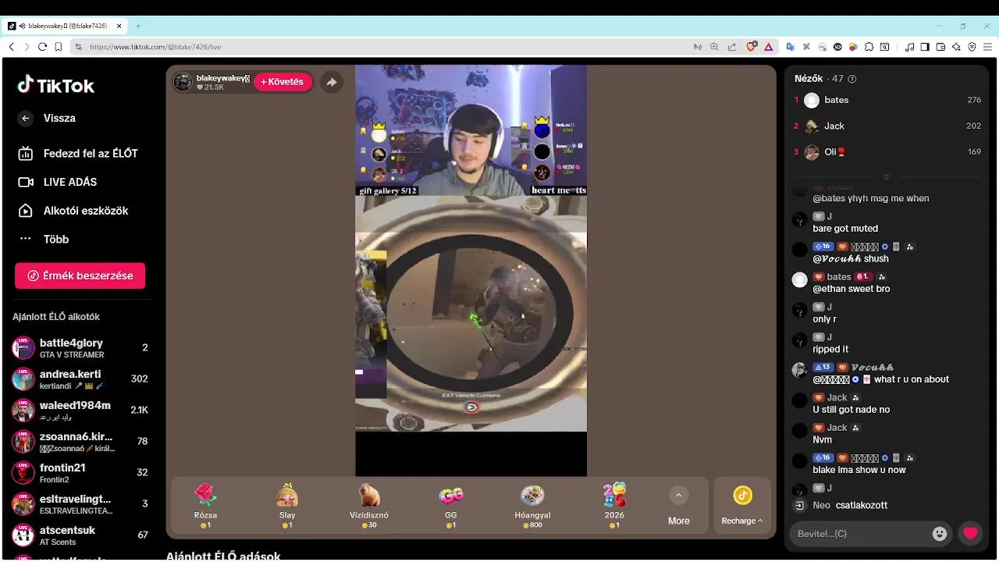
Task: Expand the top viewers list chevron
Action: coord(886,177)
